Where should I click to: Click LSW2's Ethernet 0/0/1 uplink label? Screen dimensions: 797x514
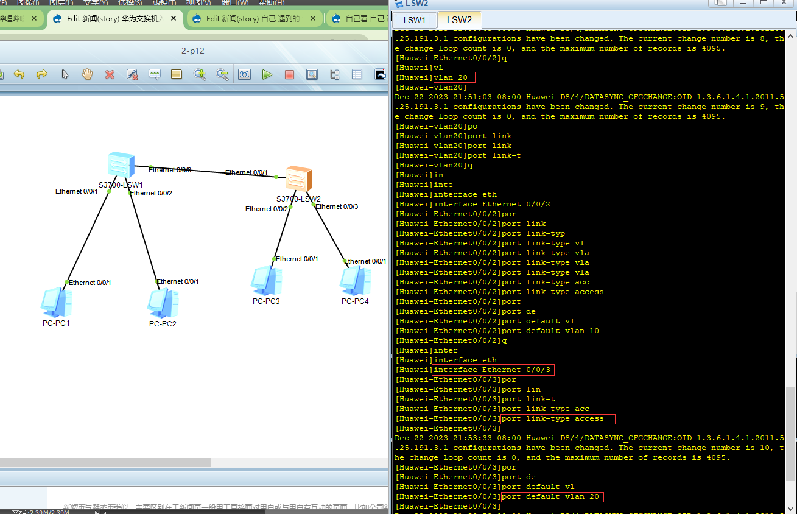pos(247,172)
